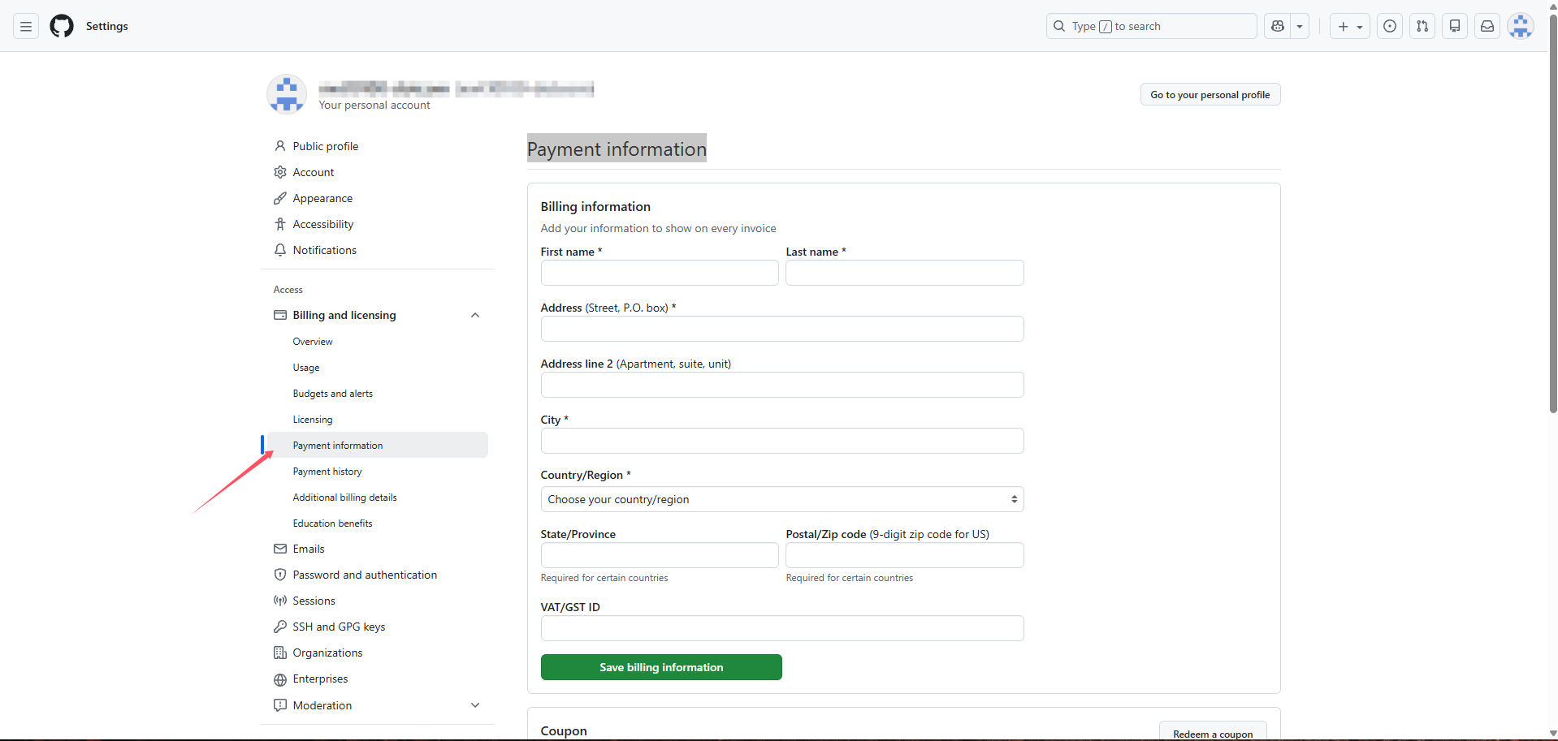Open the repositories icon in header
Image resolution: width=1558 pixels, height=741 pixels.
[x=1455, y=26]
